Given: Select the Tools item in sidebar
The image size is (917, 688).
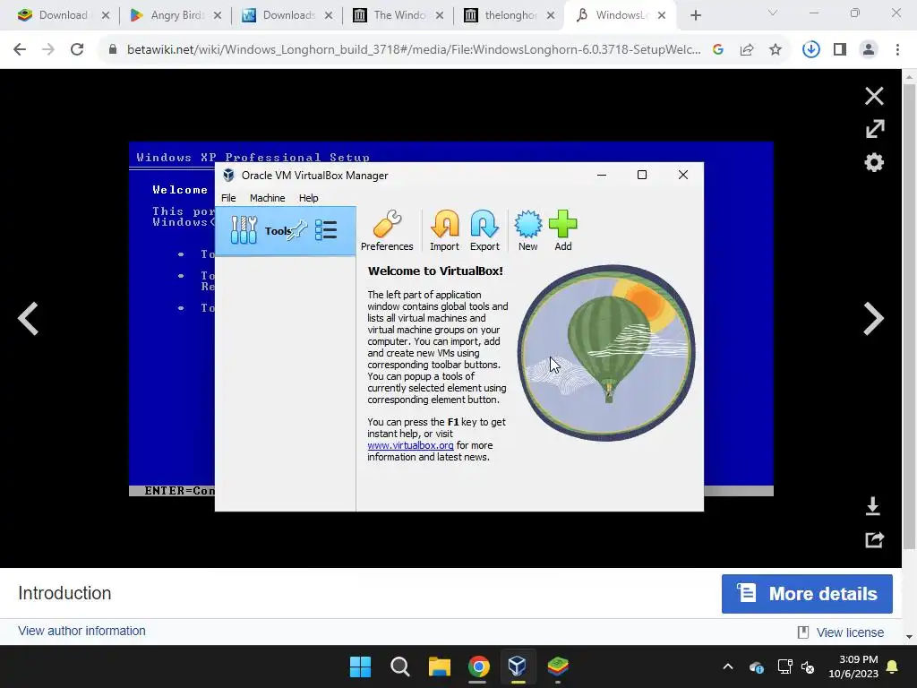Looking at the screenshot, I should [x=286, y=230].
